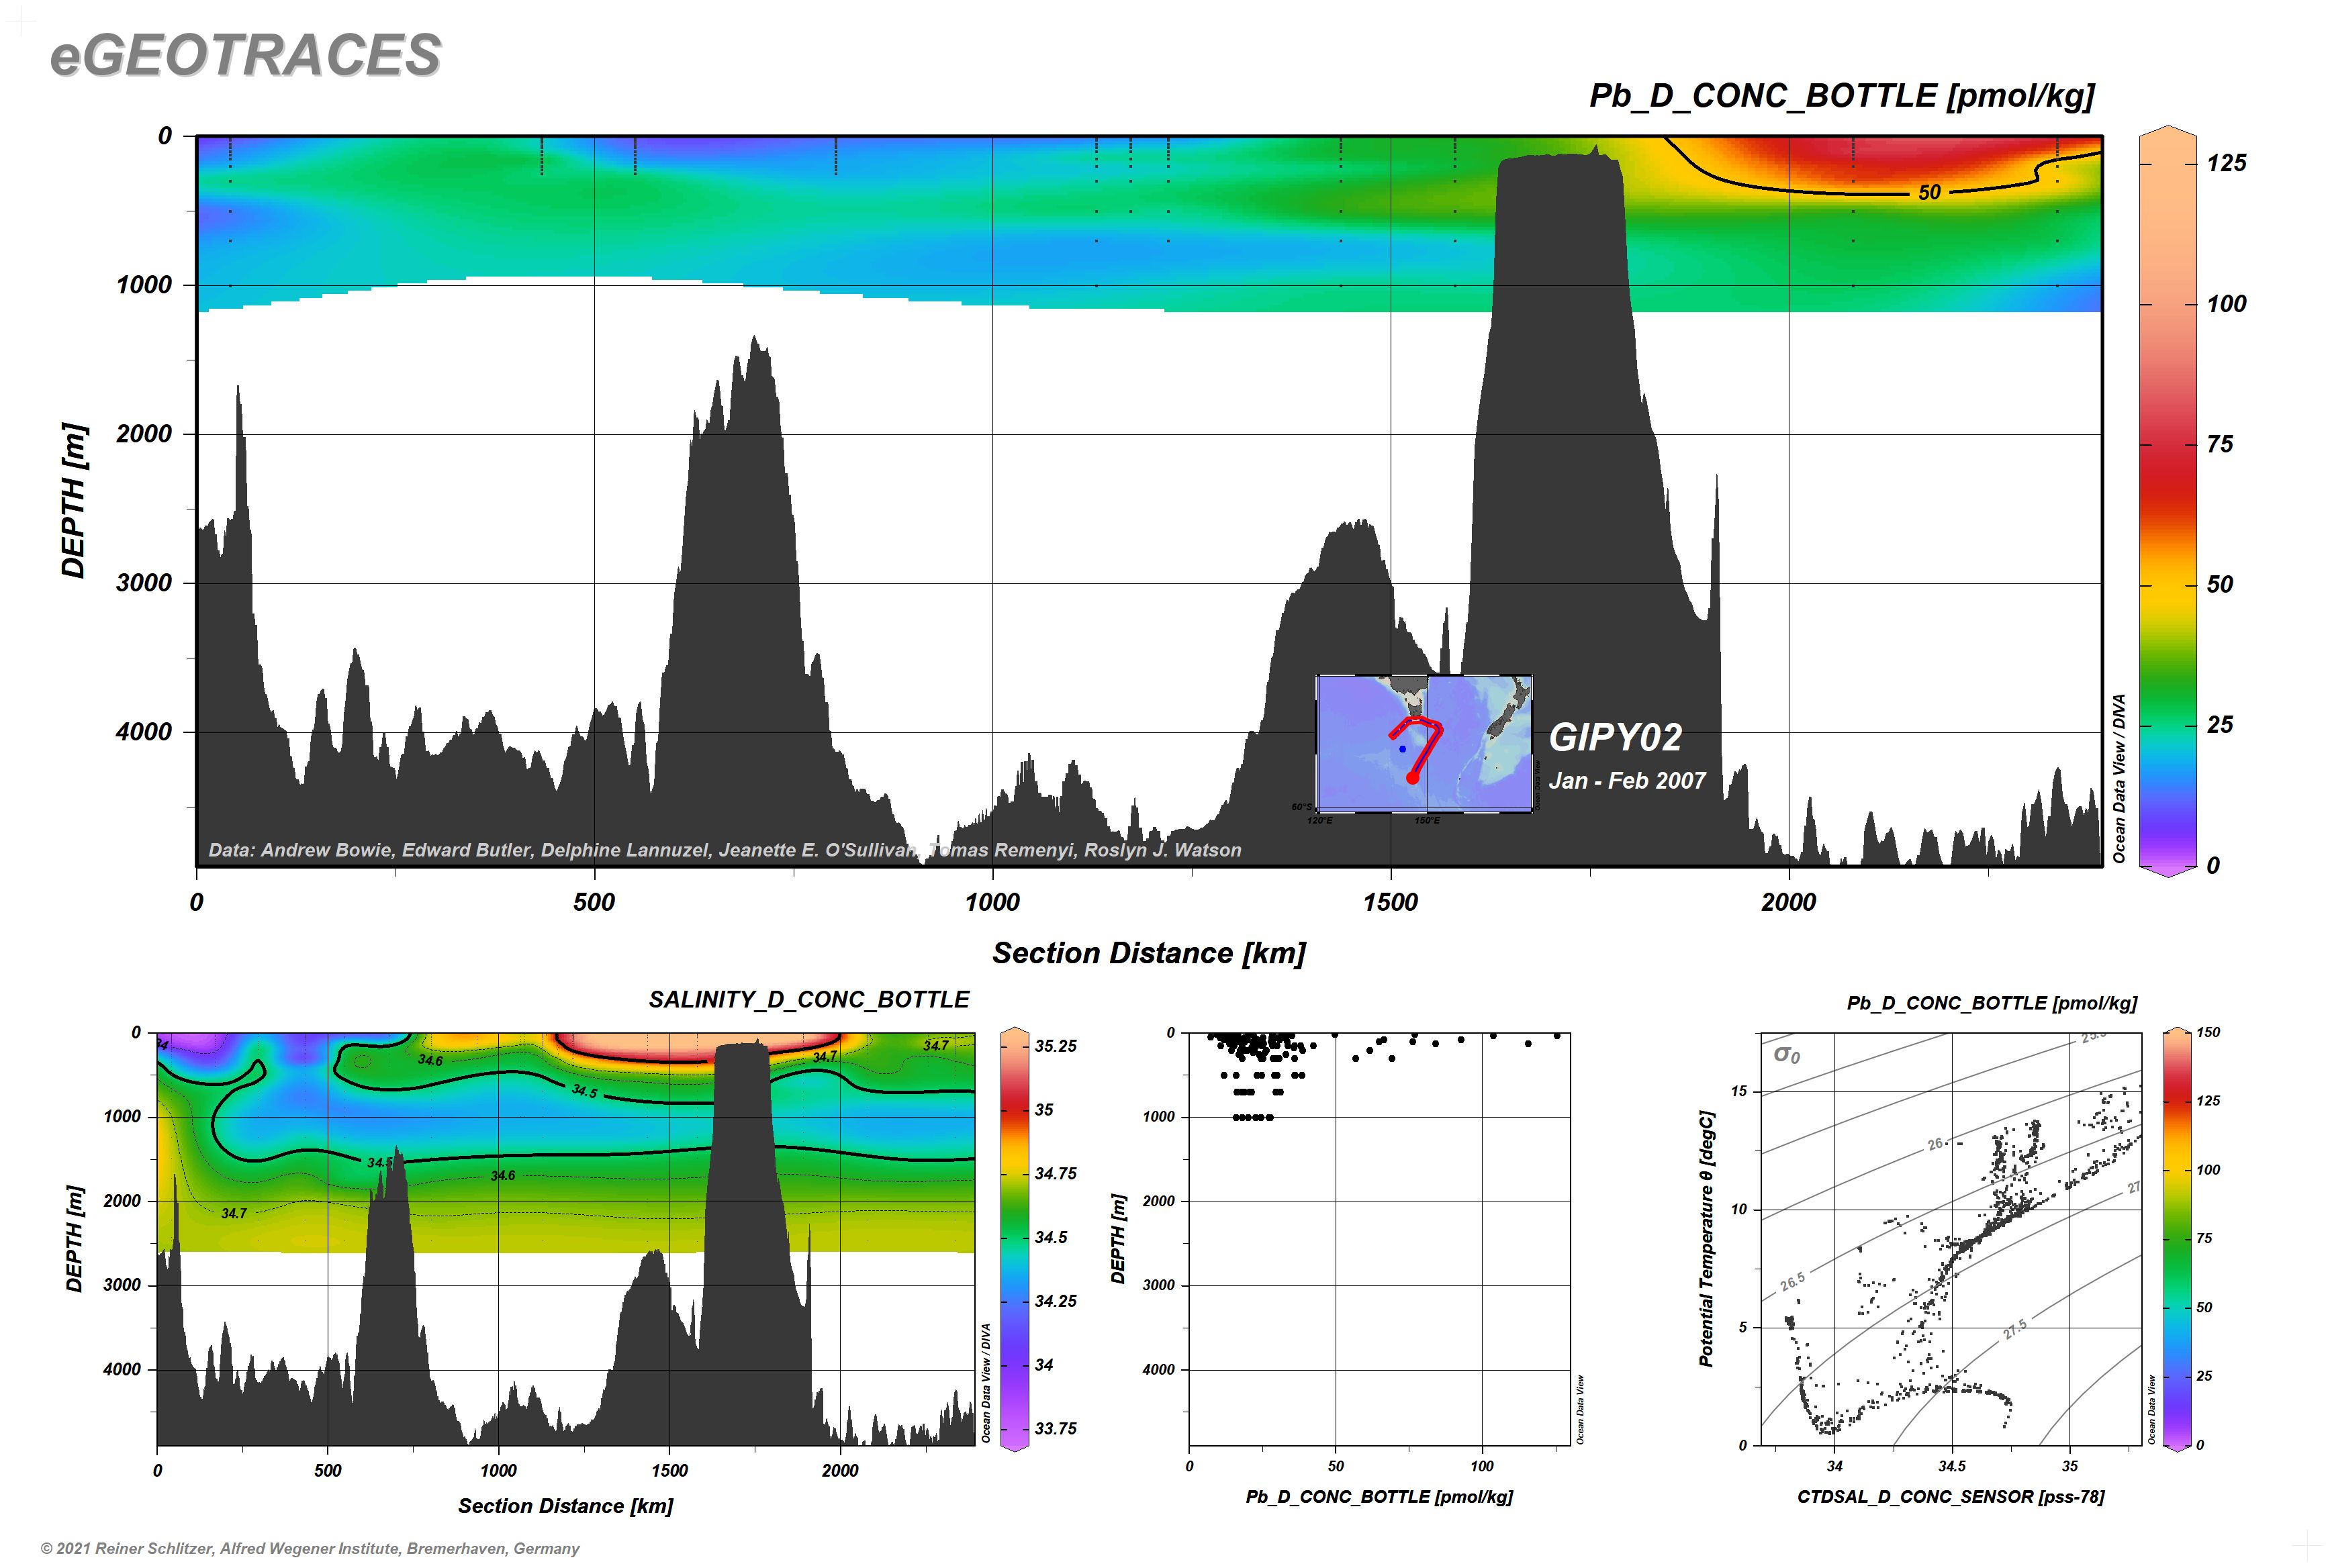Click the data credits line in the section
The image size is (2328, 1568).
click(725, 850)
